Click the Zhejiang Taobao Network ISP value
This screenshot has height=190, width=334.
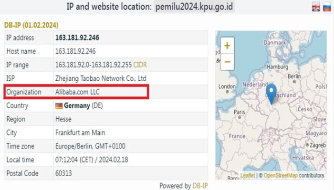click(101, 78)
